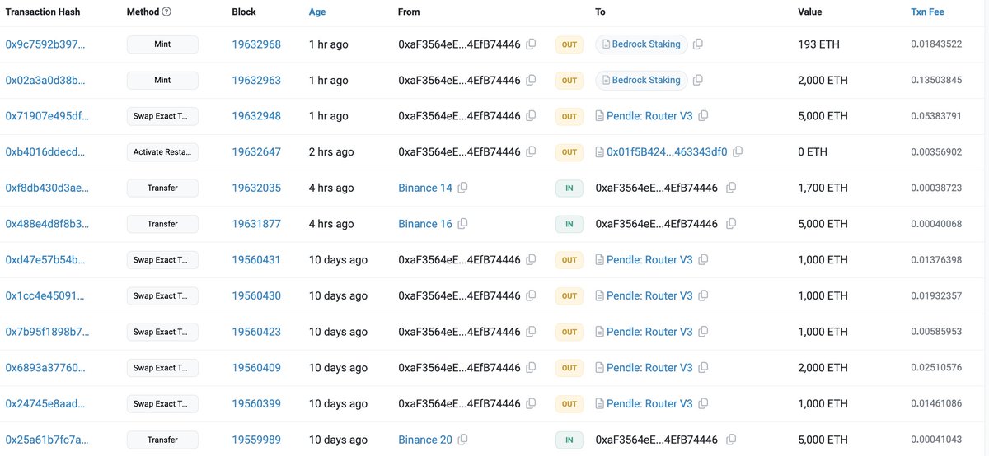Screen dimensions: 989x456
Task: Click the IN badge in the Binance 20 row
Action: click(x=569, y=440)
